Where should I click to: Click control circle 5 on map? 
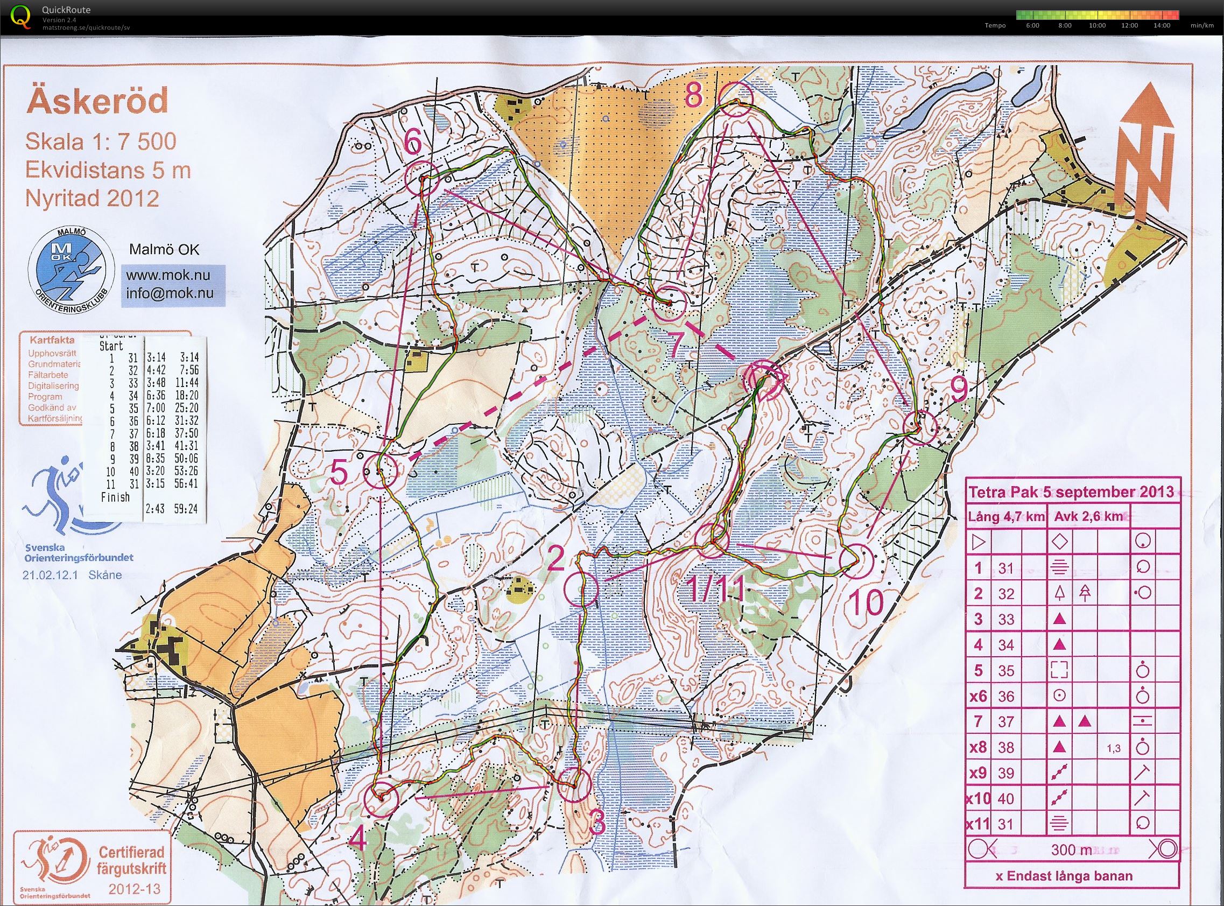[x=381, y=471]
